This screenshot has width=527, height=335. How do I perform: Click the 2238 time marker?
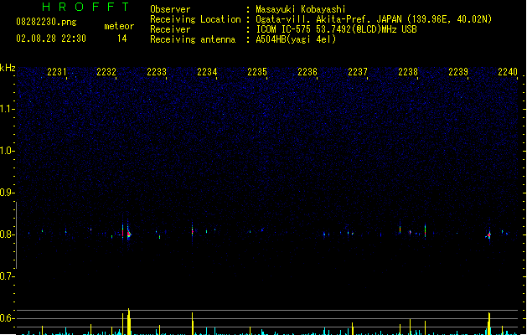click(408, 72)
